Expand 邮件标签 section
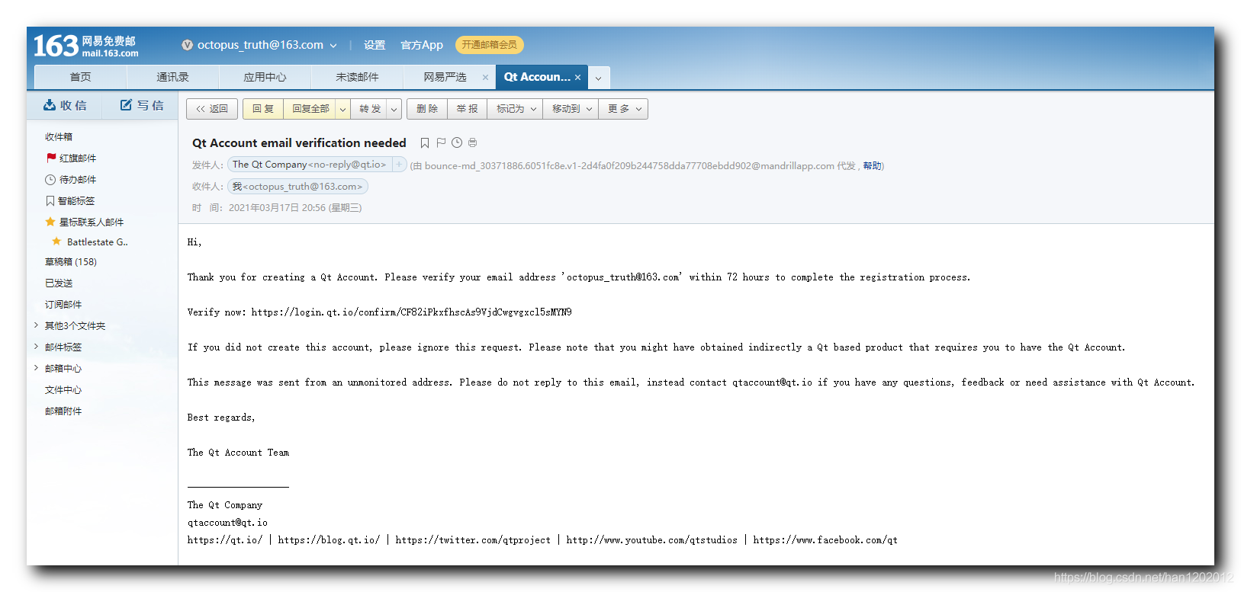 click(x=36, y=347)
